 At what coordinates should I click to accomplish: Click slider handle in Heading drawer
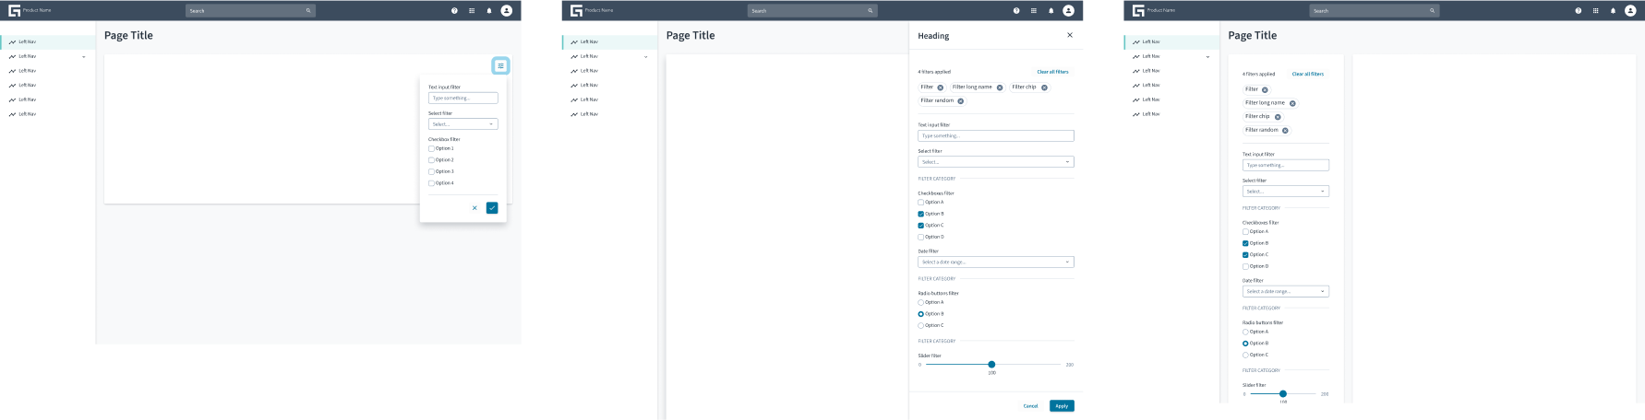click(x=991, y=365)
